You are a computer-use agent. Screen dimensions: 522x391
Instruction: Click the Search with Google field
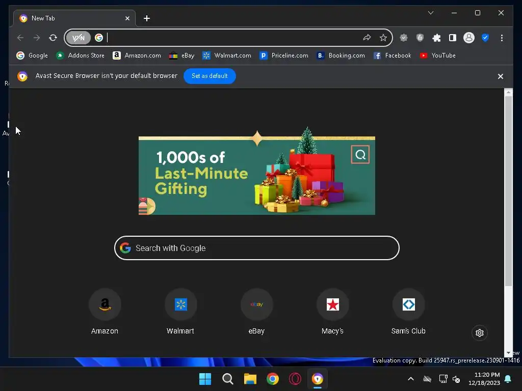(257, 248)
